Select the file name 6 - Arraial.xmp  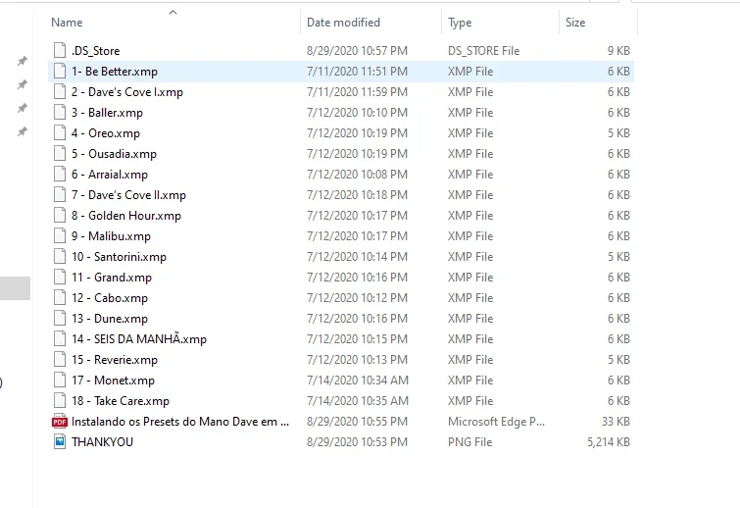click(x=110, y=175)
